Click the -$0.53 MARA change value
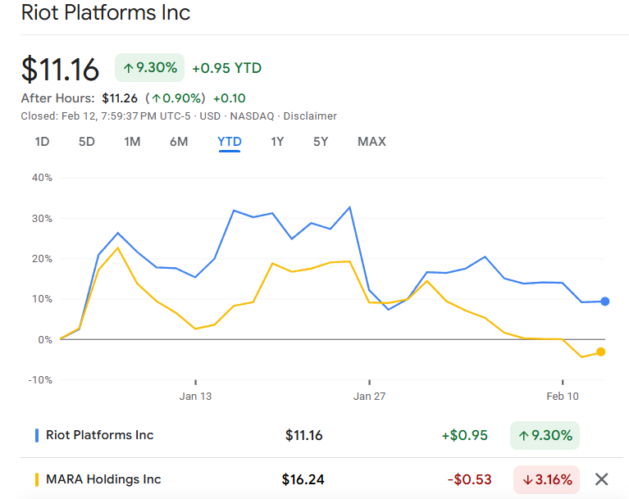Screen dimensions: 629x499 (x=469, y=479)
